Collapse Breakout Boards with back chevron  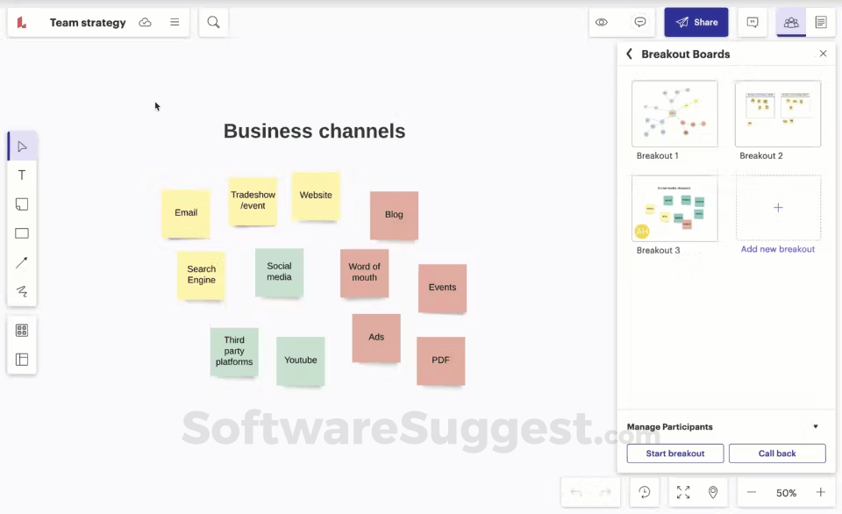[x=630, y=54]
